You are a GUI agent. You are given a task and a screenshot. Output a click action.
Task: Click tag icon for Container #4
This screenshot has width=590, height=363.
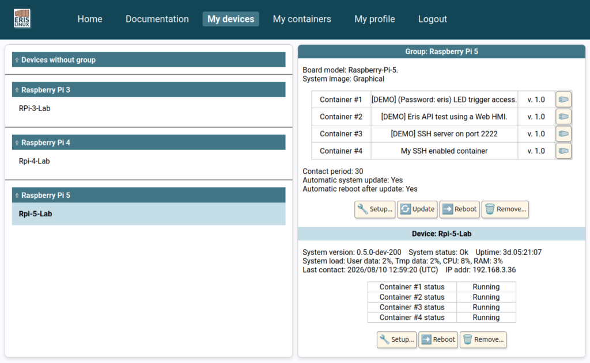563,151
